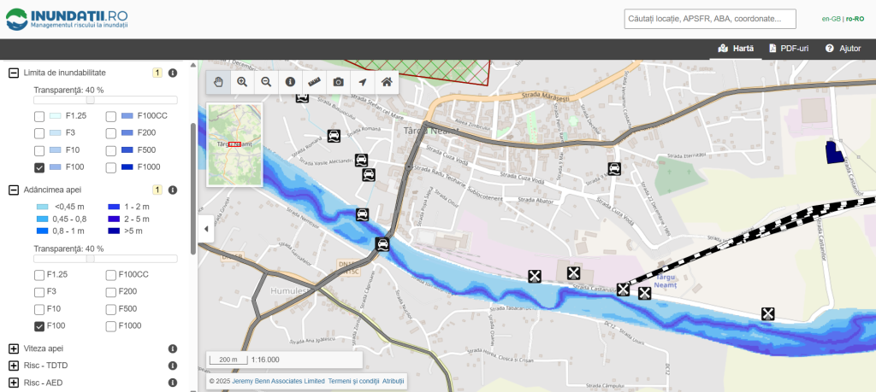
Task: Click the location search input field
Action: pyautogui.click(x=710, y=19)
